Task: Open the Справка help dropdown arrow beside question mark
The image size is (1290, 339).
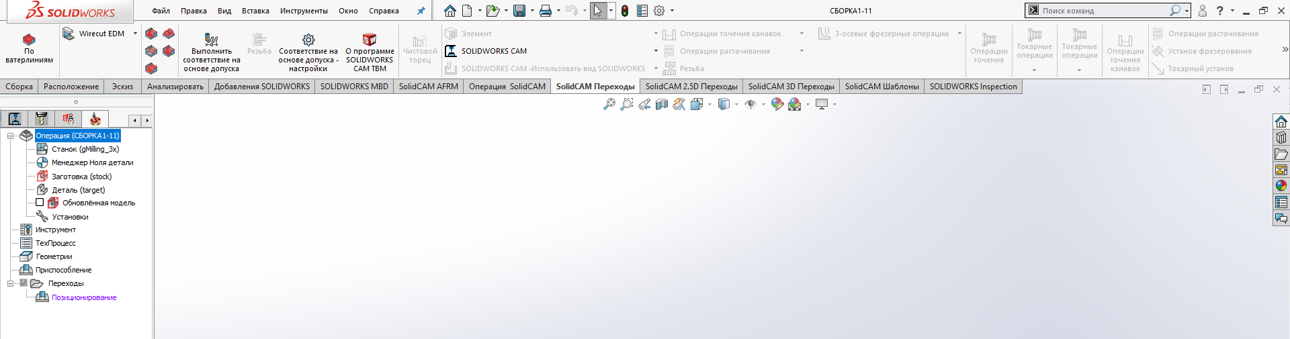Action: [x=1232, y=11]
